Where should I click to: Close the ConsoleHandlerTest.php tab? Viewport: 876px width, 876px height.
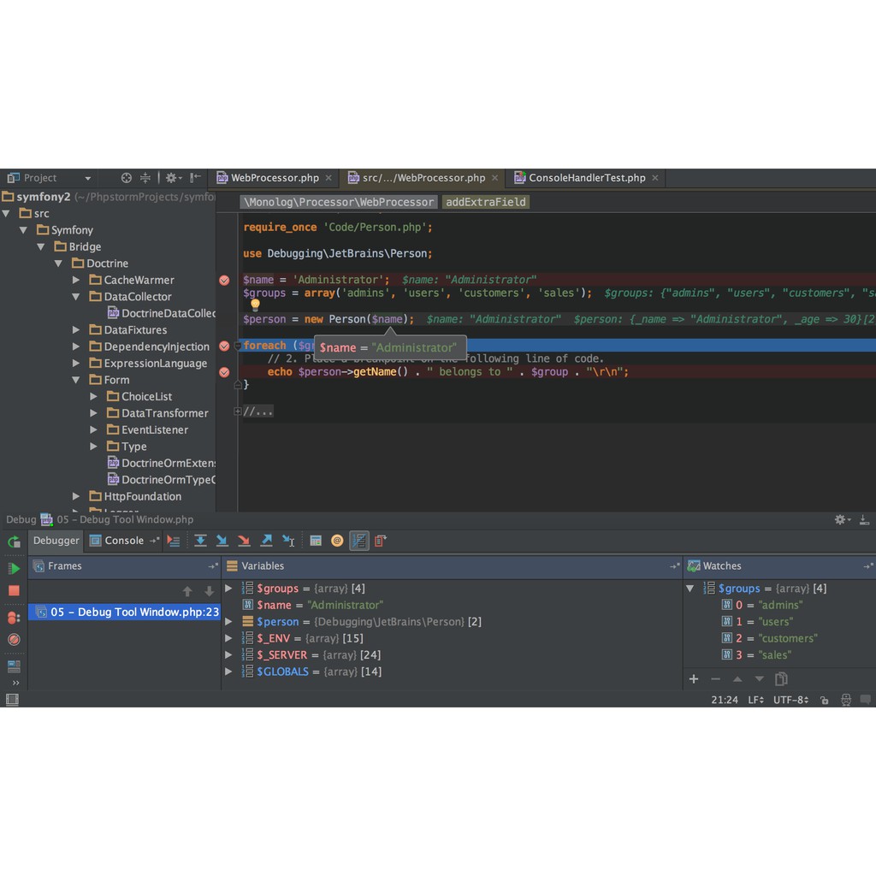(654, 178)
